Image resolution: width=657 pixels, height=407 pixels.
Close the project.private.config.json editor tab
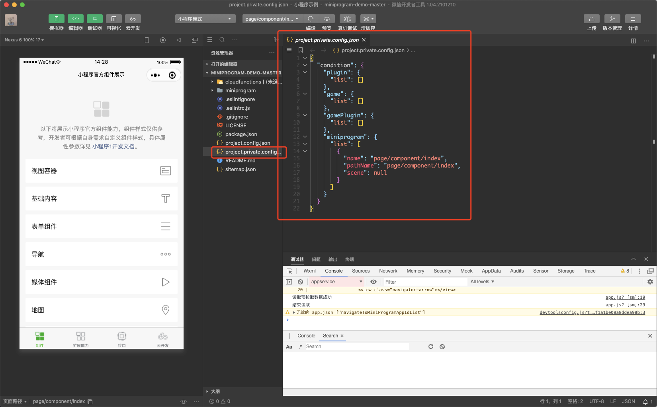point(364,40)
